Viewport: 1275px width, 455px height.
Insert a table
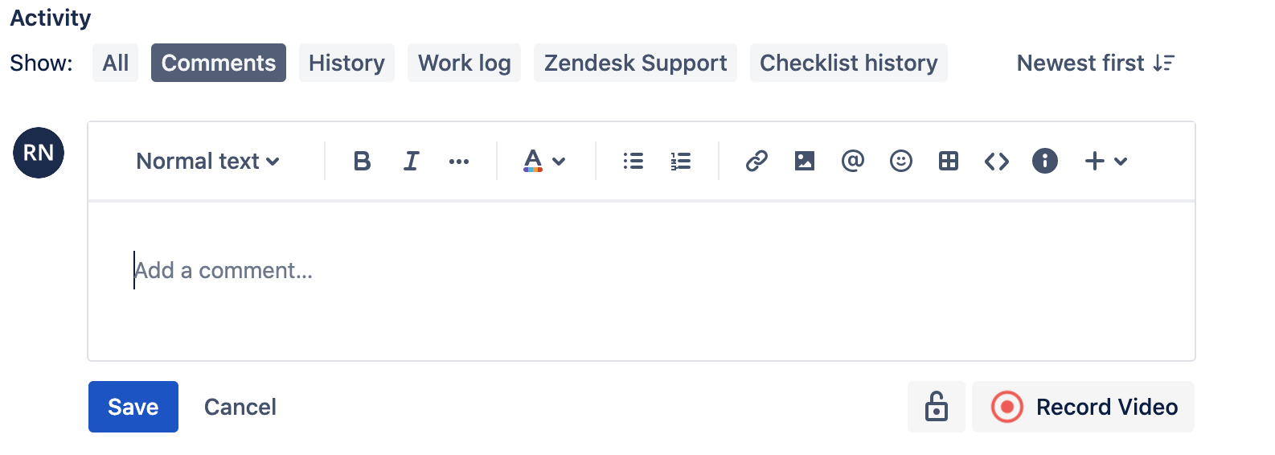[949, 162]
